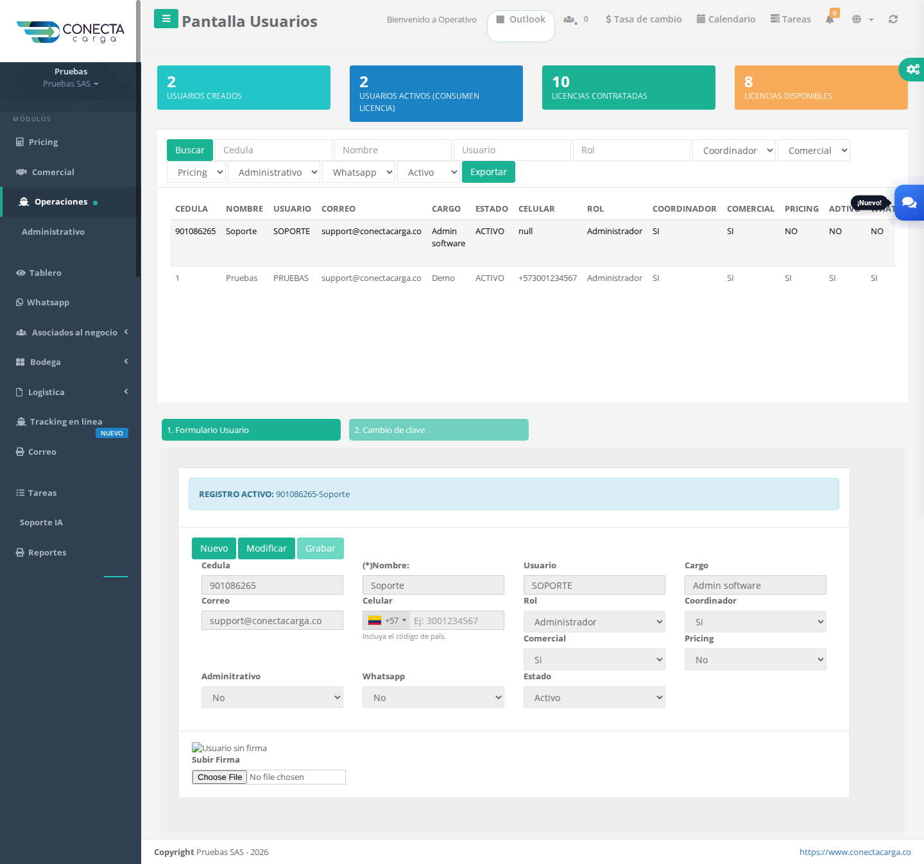Open the notifications bell icon

tap(830, 19)
